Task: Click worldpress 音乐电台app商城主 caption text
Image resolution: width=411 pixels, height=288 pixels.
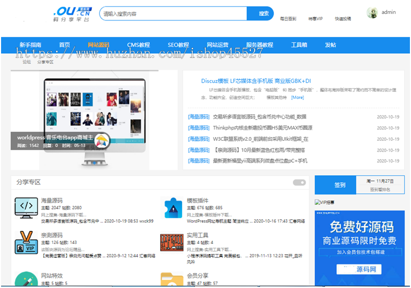Action: tap(55, 138)
